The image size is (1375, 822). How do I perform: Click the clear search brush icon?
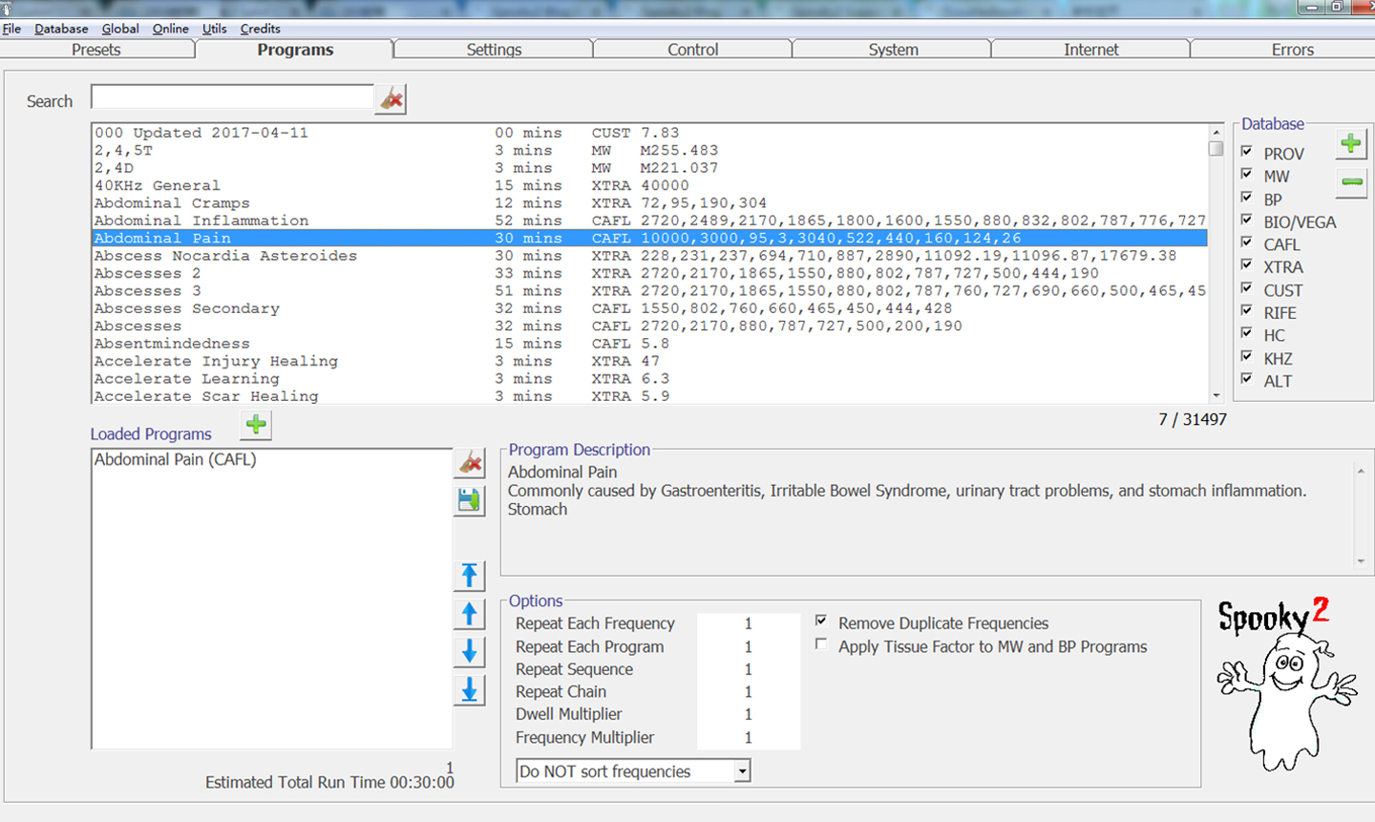[391, 99]
